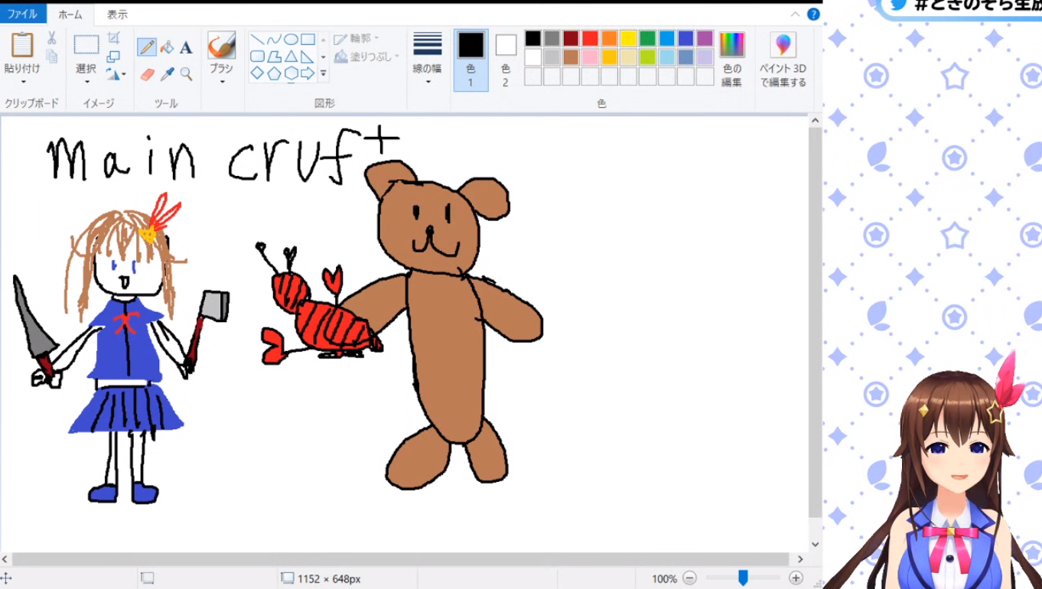
Task: Pick the yellow color swatch
Action: [x=628, y=39]
